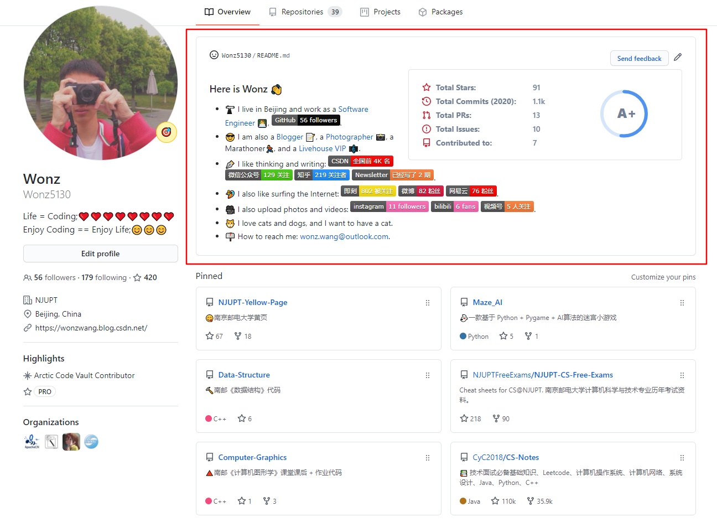Open the CyC2018/CS-Notes repository
This screenshot has height=522, width=717.
(x=506, y=457)
